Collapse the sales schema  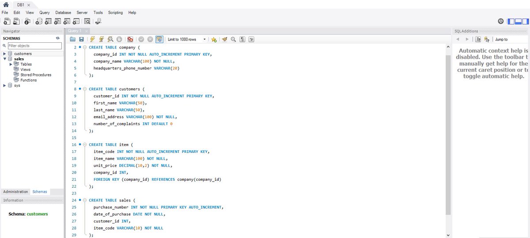point(4,59)
